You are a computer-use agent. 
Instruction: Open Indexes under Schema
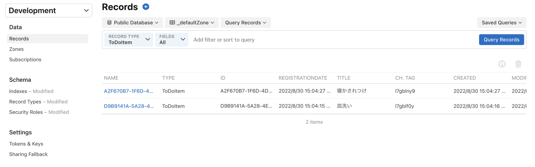18,91
